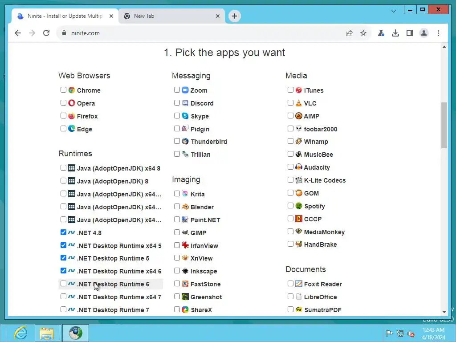Viewport: 456px width, 342px height.
Task: Click the Firefox logo icon
Action: pyautogui.click(x=72, y=116)
